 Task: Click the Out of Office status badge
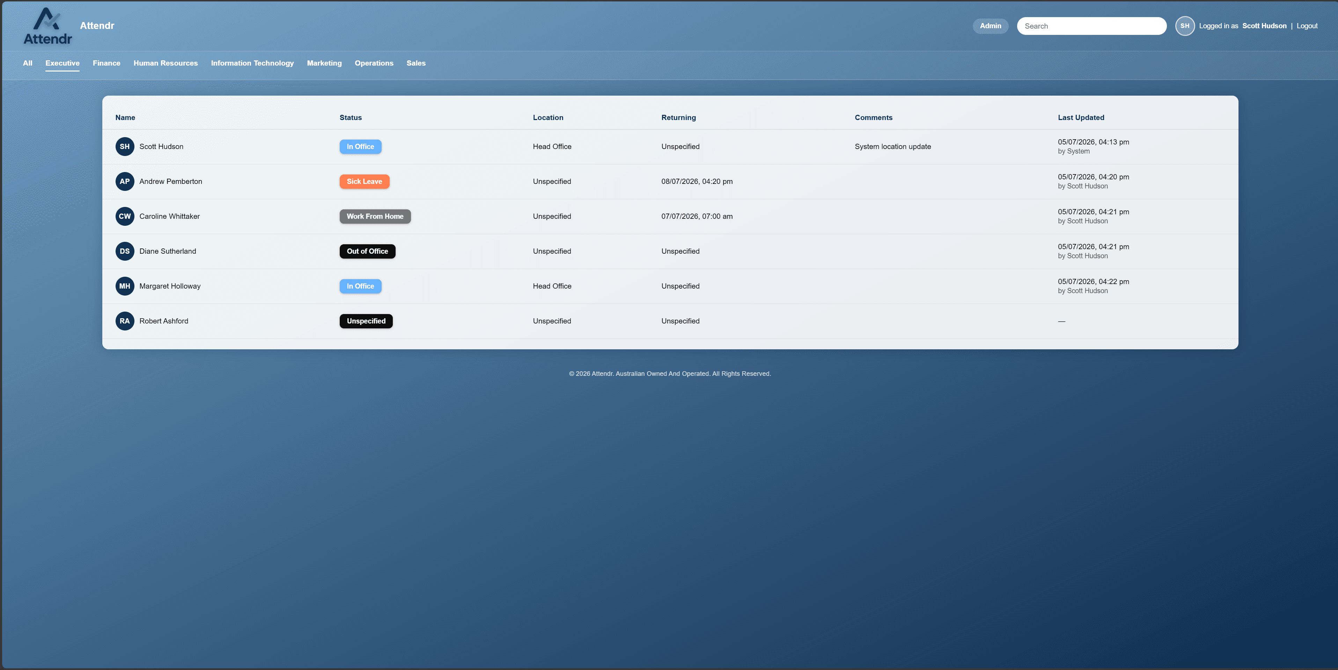pos(367,251)
